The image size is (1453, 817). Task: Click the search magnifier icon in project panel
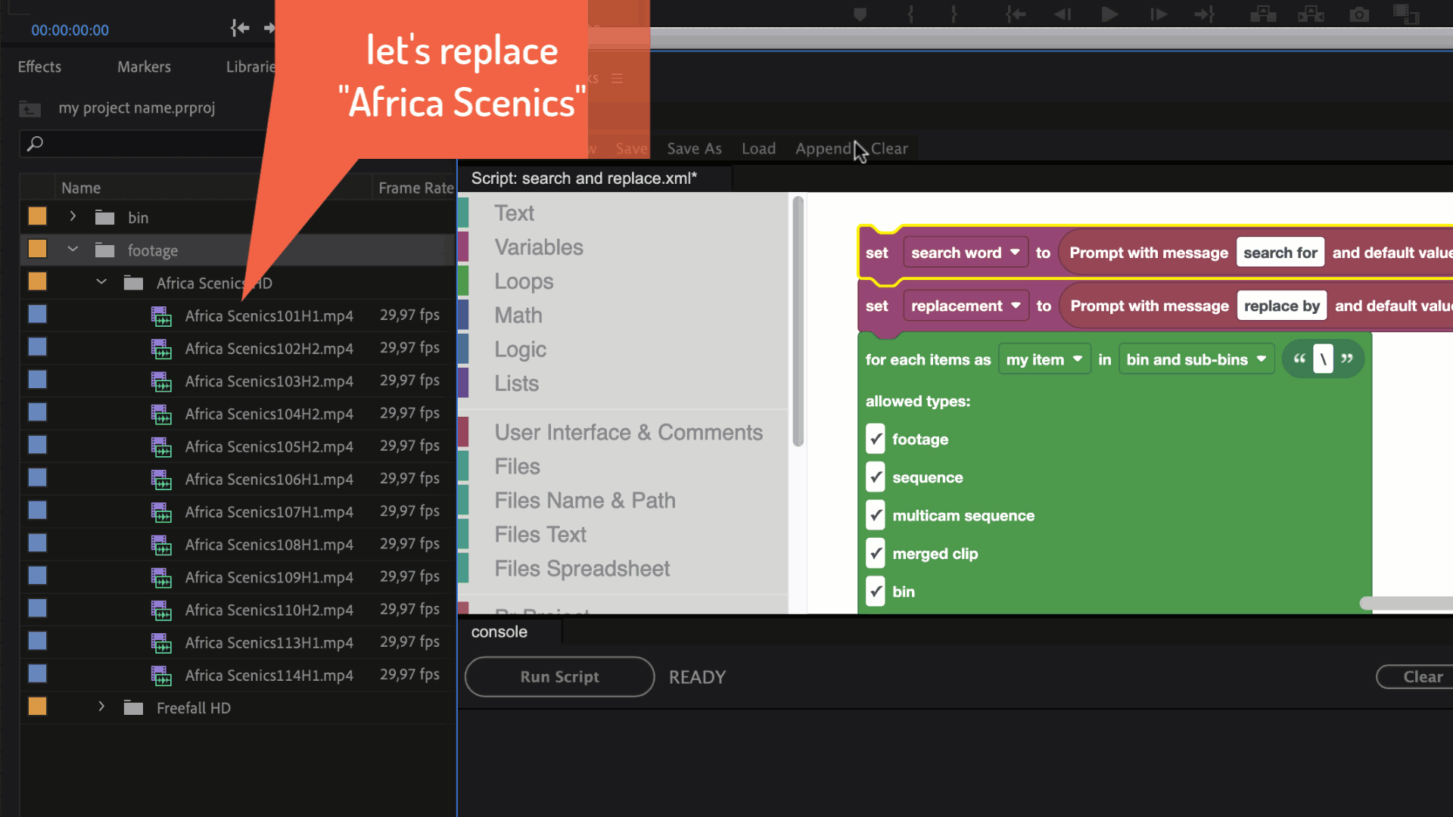click(35, 143)
